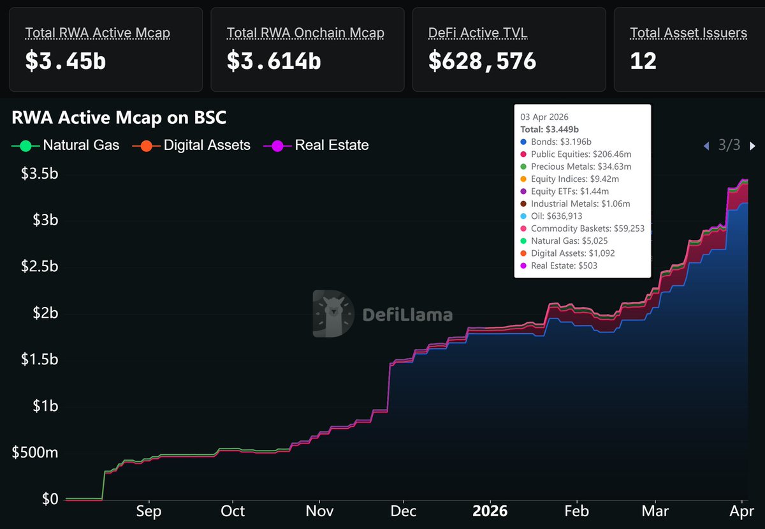Screen dimensions: 765x529
Task: Select the Total Asset Issuers label
Action: [688, 33]
